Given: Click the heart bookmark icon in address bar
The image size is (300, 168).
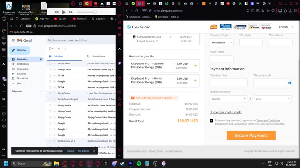Looking at the screenshot, I should coord(273,11).
